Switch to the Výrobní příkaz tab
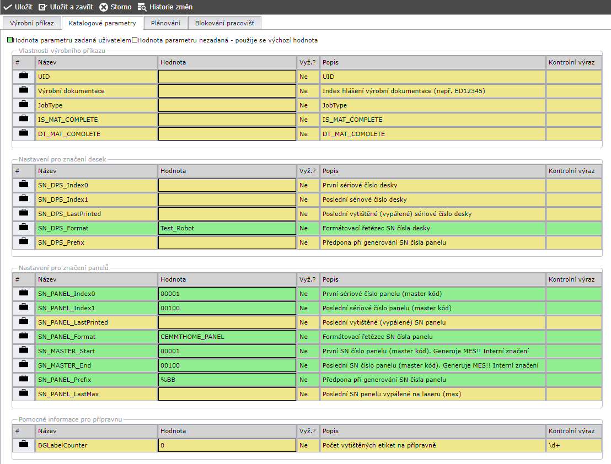This screenshot has width=611, height=464. point(32,23)
